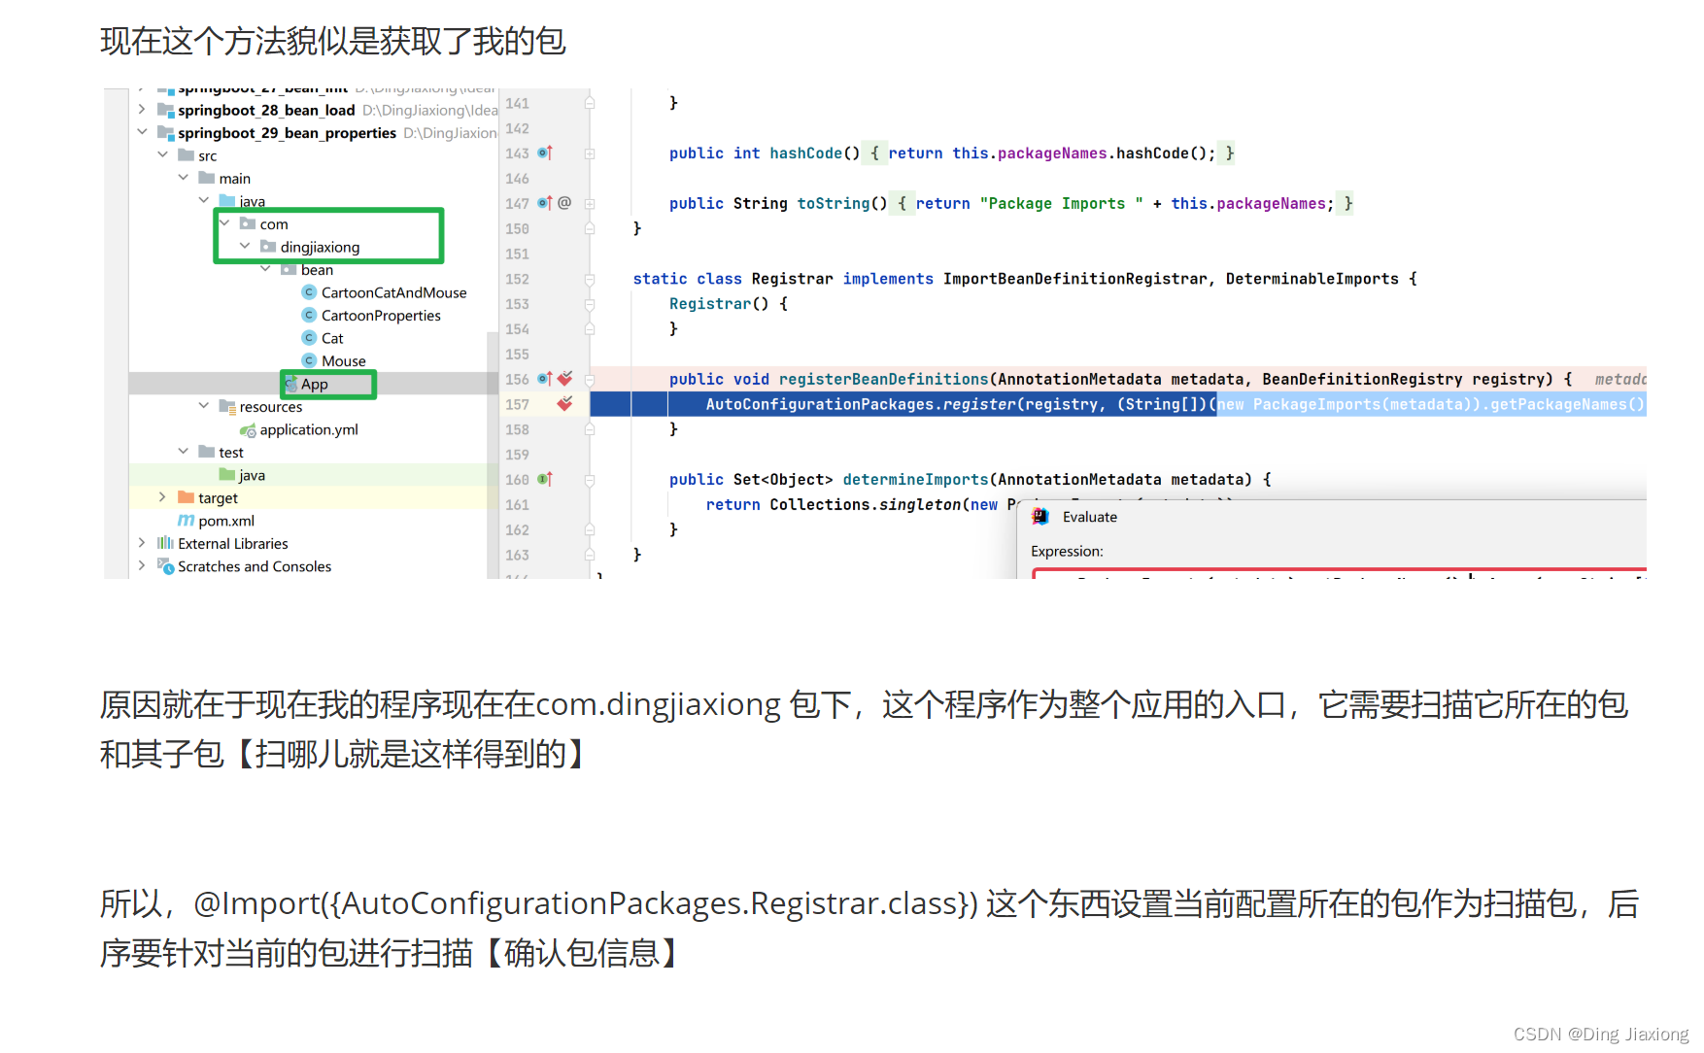Click the ImportBeanDefinitionRegistrar interface name
This screenshot has width=1704, height=1053.
click(x=1075, y=279)
